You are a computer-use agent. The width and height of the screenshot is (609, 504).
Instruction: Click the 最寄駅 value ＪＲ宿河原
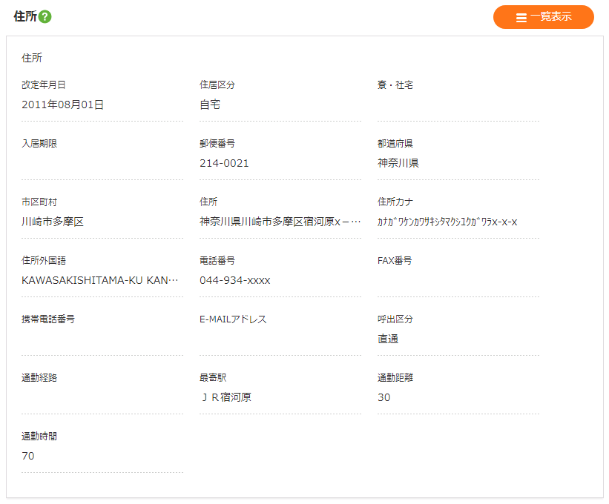[226, 397]
